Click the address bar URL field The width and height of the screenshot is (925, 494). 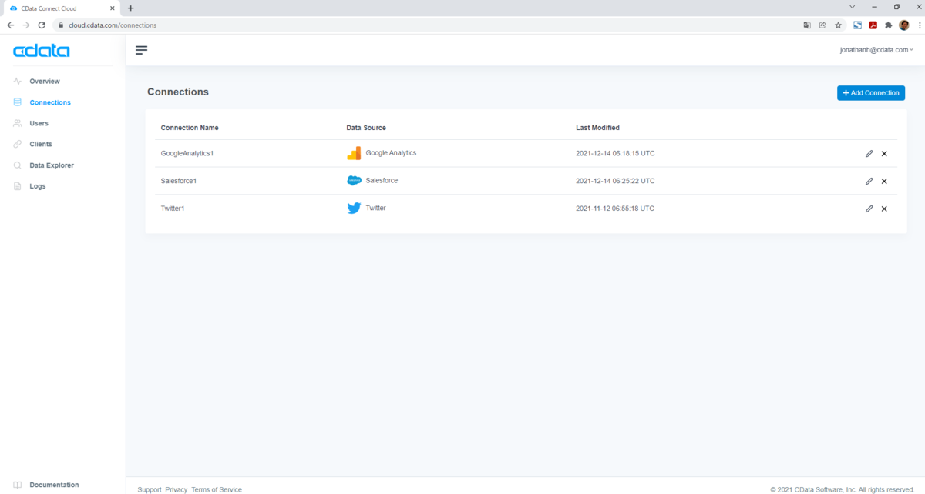point(428,25)
